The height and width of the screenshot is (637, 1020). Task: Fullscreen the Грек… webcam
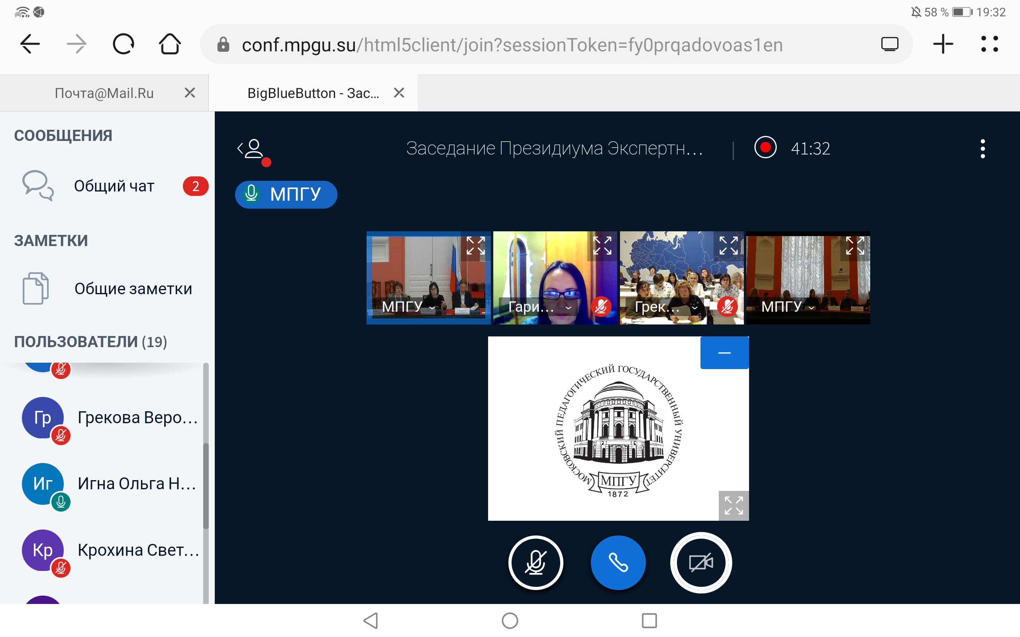[x=729, y=246]
